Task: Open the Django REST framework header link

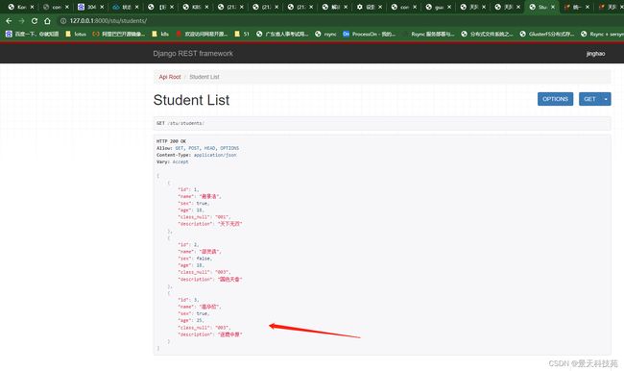Action: click(x=193, y=54)
